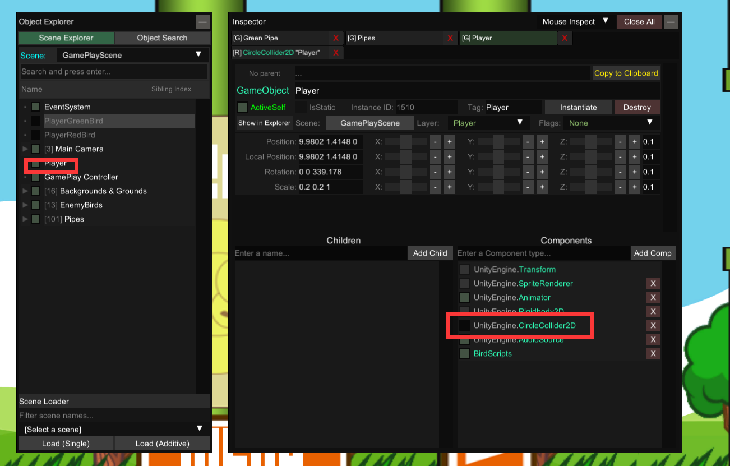The width and height of the screenshot is (730, 466).
Task: Focus the Filter scene names field
Action: [114, 416]
